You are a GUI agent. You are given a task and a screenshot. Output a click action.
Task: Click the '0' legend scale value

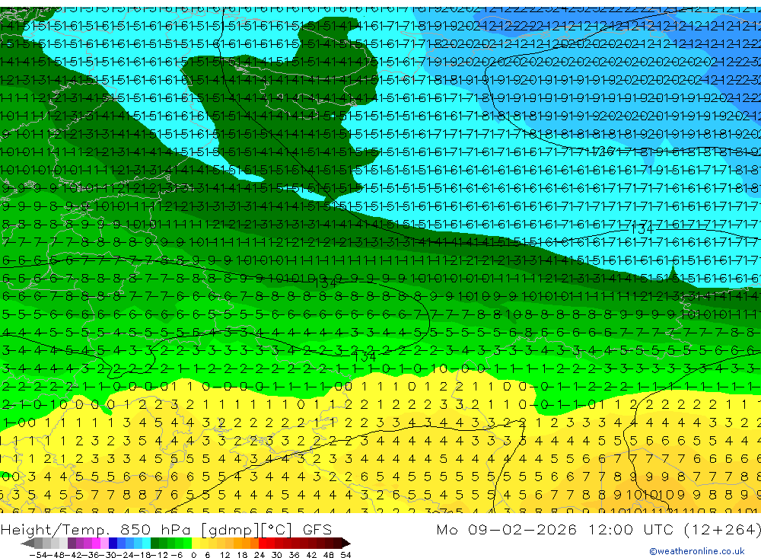[193, 555]
